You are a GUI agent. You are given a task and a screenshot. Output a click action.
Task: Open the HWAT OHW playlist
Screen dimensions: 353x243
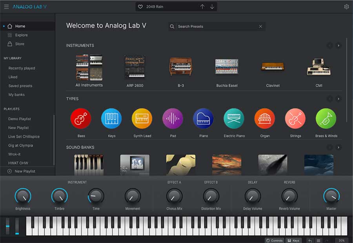(x=18, y=163)
